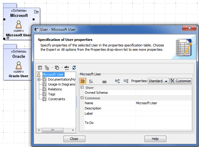Sort properties alphabetically with A-Z icon

point(91,81)
